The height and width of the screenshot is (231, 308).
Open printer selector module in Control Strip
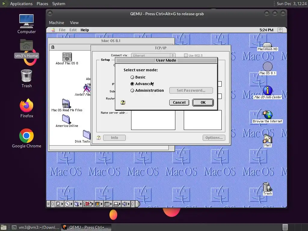pyautogui.click(x=117, y=204)
